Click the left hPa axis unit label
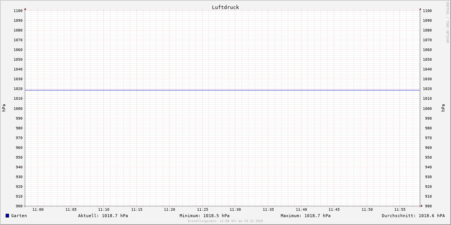This screenshot has height=225, width=451. [4, 108]
